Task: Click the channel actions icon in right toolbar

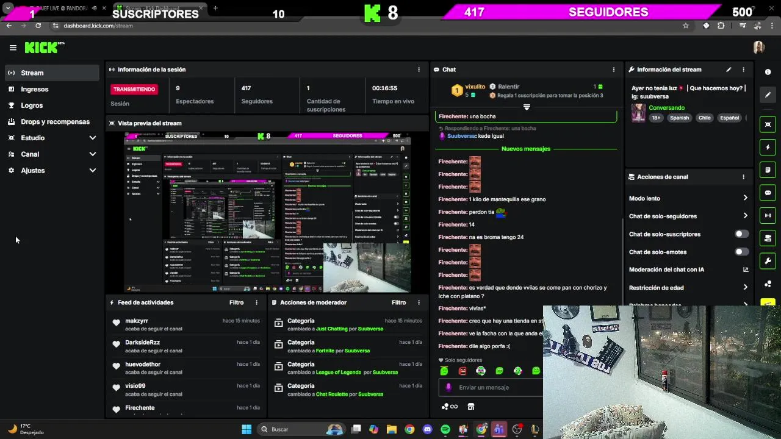Action: (768, 238)
